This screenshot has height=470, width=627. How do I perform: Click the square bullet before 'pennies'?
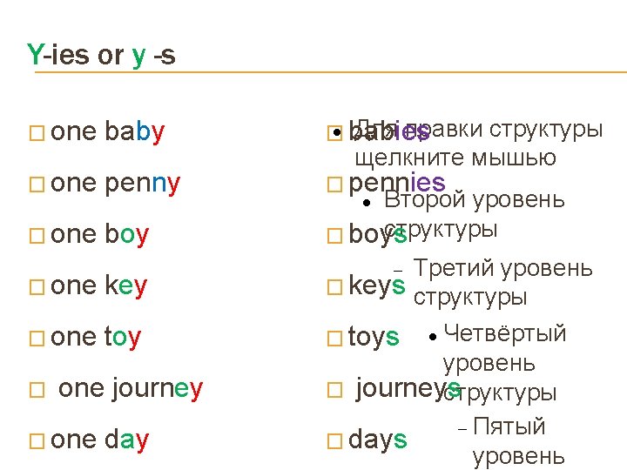click(334, 185)
